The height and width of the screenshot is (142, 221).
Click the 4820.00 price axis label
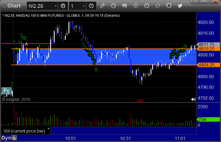click(206, 22)
